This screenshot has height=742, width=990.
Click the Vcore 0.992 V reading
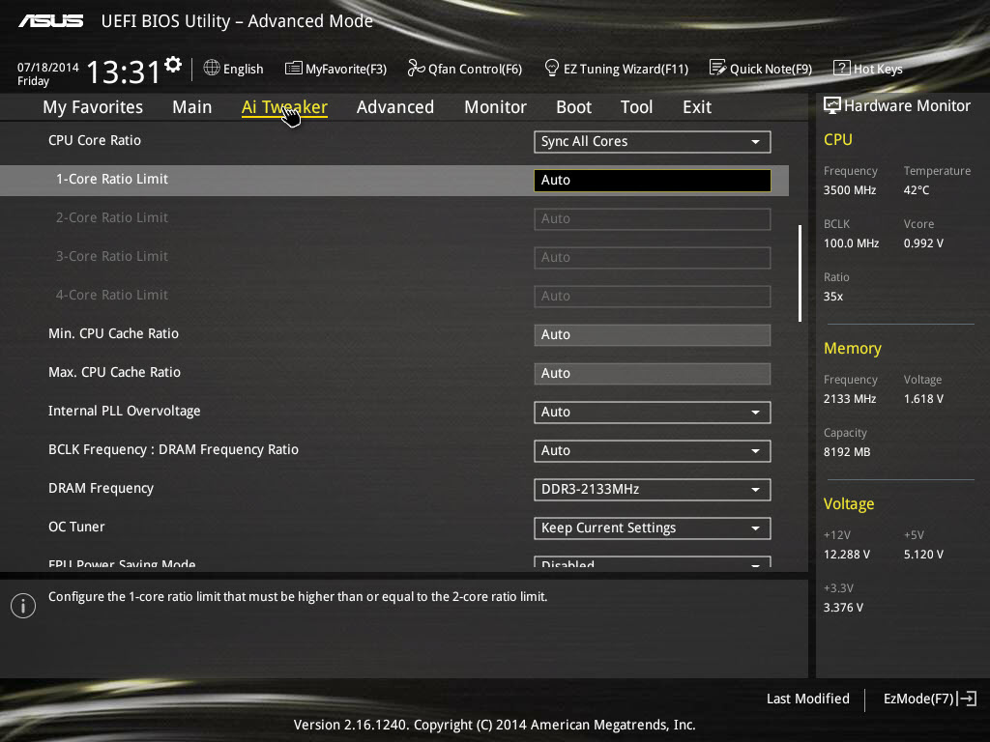pyautogui.click(x=923, y=243)
